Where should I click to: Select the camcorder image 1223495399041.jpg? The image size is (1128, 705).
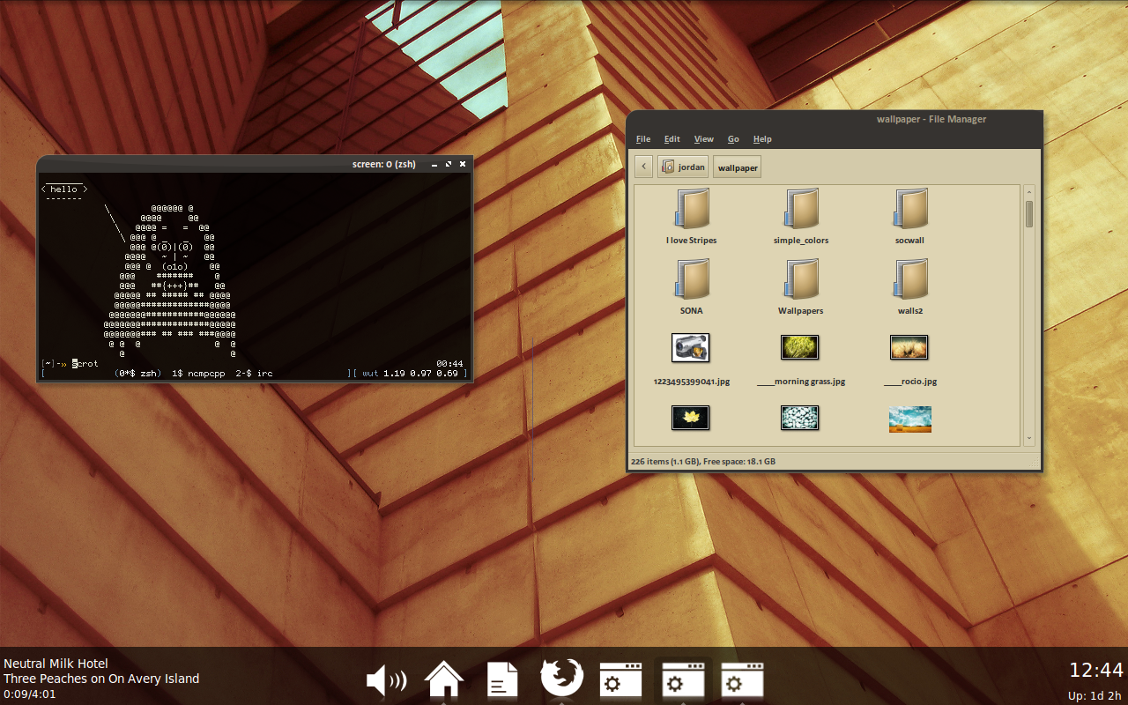click(690, 348)
